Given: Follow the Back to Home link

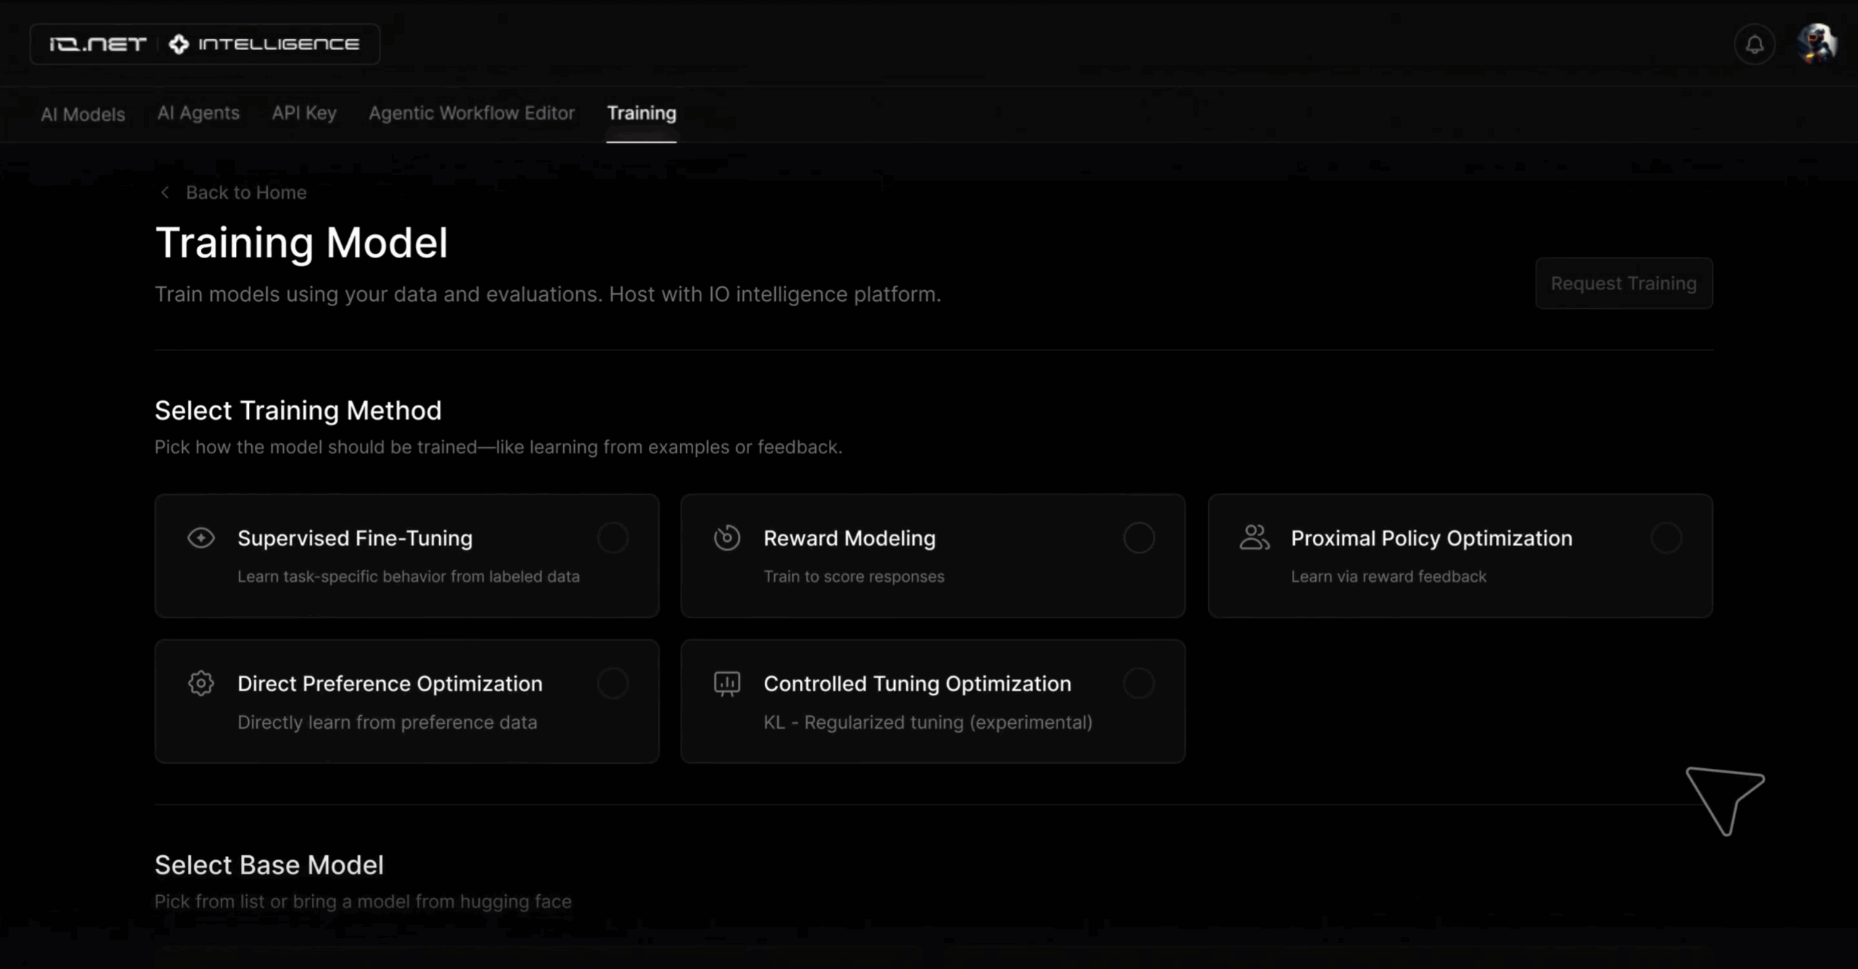Looking at the screenshot, I should (246, 192).
